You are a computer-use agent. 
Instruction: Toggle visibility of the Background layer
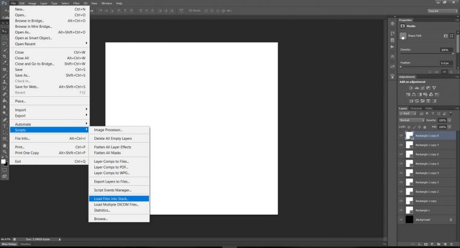[401, 220]
